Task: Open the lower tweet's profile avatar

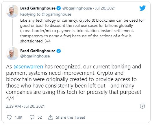Action: [x=12, y=53]
